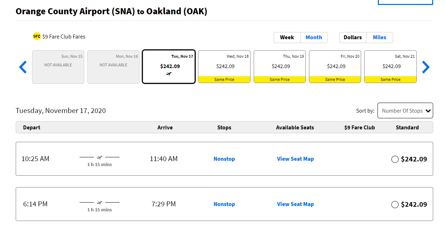This screenshot has width=446, height=237.
Task: View Seat Map for 10:25 AM flight
Action: [295, 159]
